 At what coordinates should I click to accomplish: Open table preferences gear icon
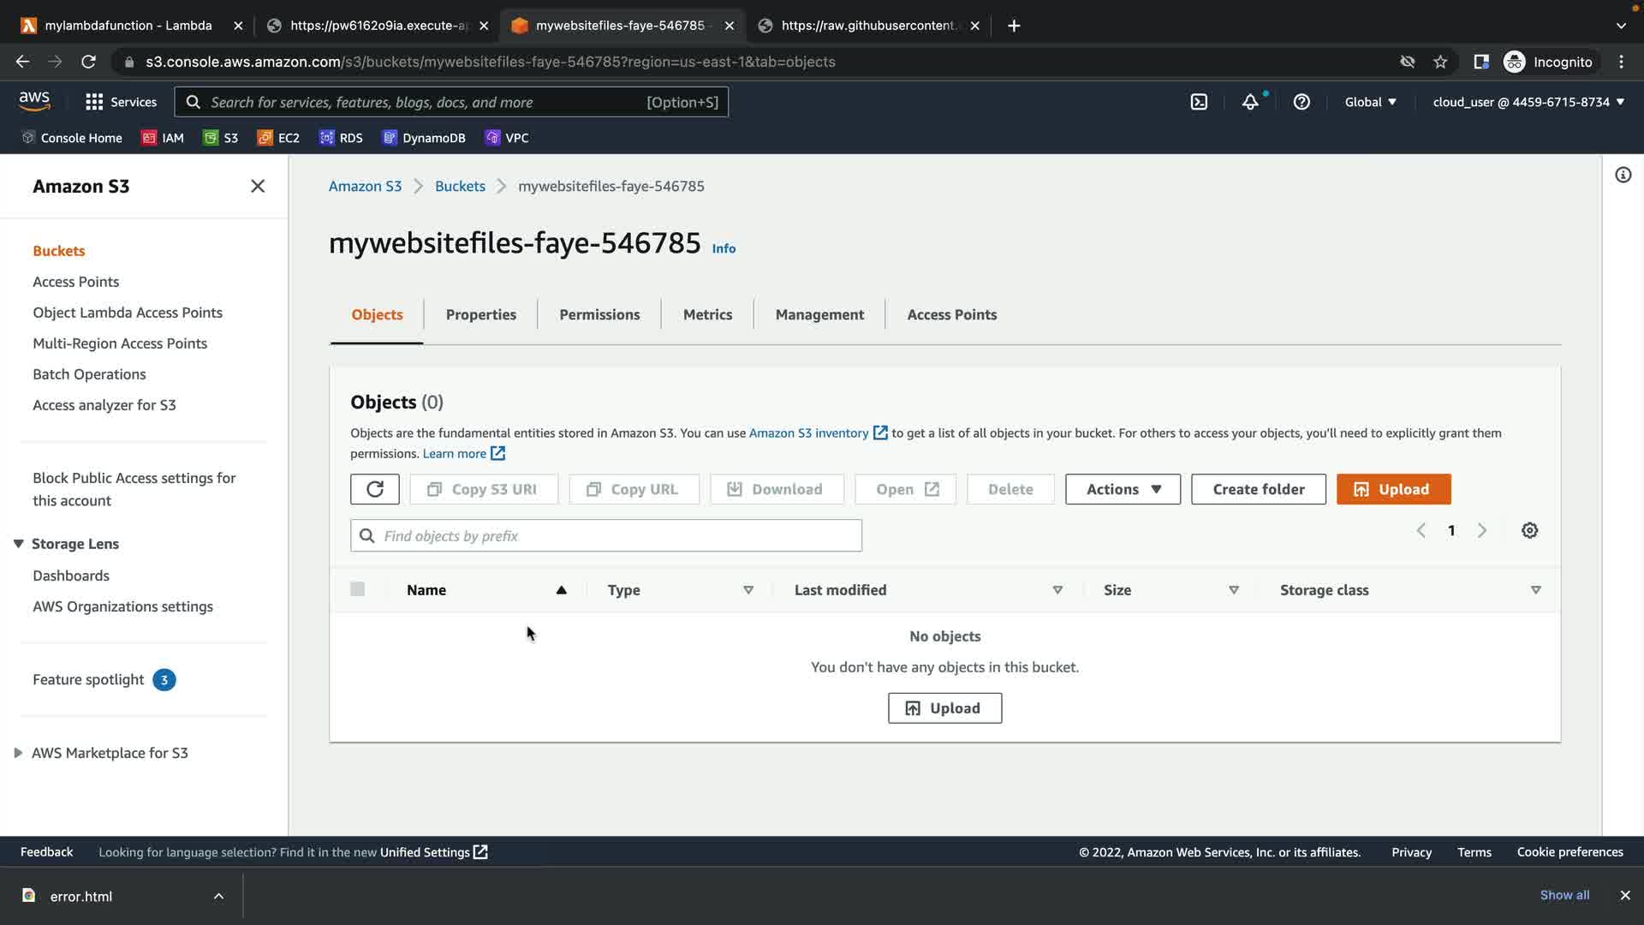coord(1529,530)
